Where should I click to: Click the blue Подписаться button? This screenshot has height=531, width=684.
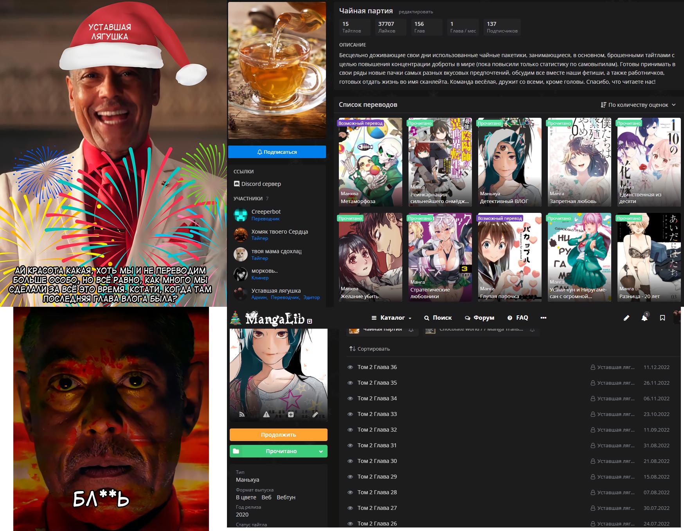point(277,152)
